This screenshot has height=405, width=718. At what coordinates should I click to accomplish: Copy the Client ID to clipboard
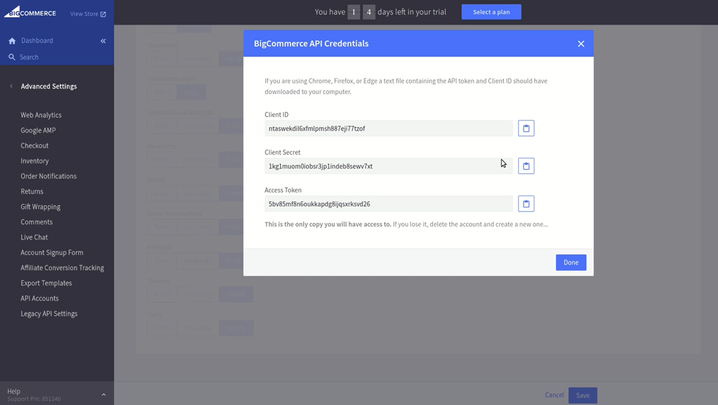pos(526,128)
